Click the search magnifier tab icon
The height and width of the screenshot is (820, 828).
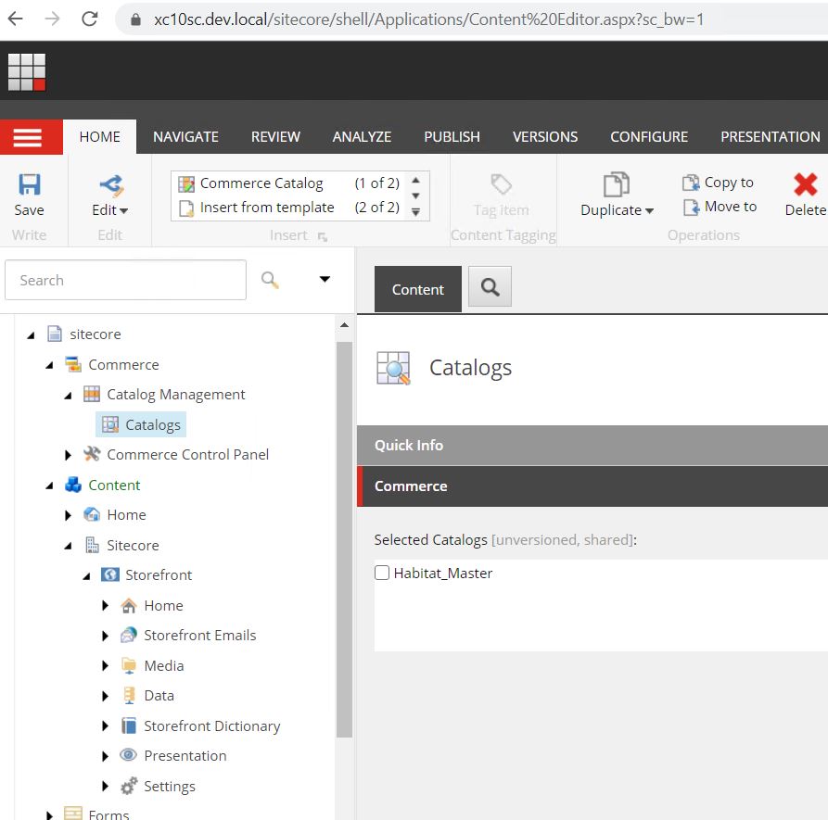coord(490,289)
